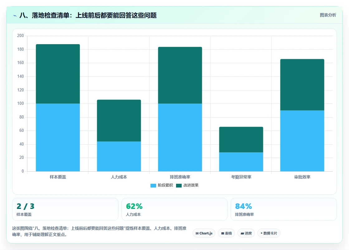
Task: Click the 进度 tag chip
Action: [246, 233]
